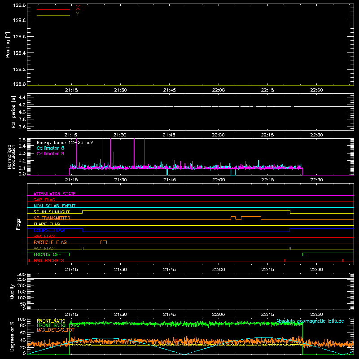Click the 300 Quality tick label
This screenshot has height=359, width=359.
[x=22, y=274]
